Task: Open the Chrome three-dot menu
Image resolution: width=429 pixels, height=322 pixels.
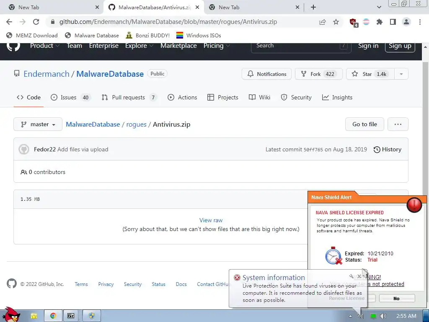Action: tap(420, 22)
